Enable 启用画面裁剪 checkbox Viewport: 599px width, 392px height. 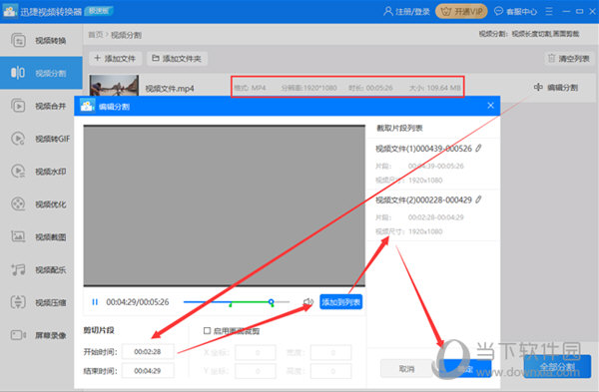(x=207, y=330)
